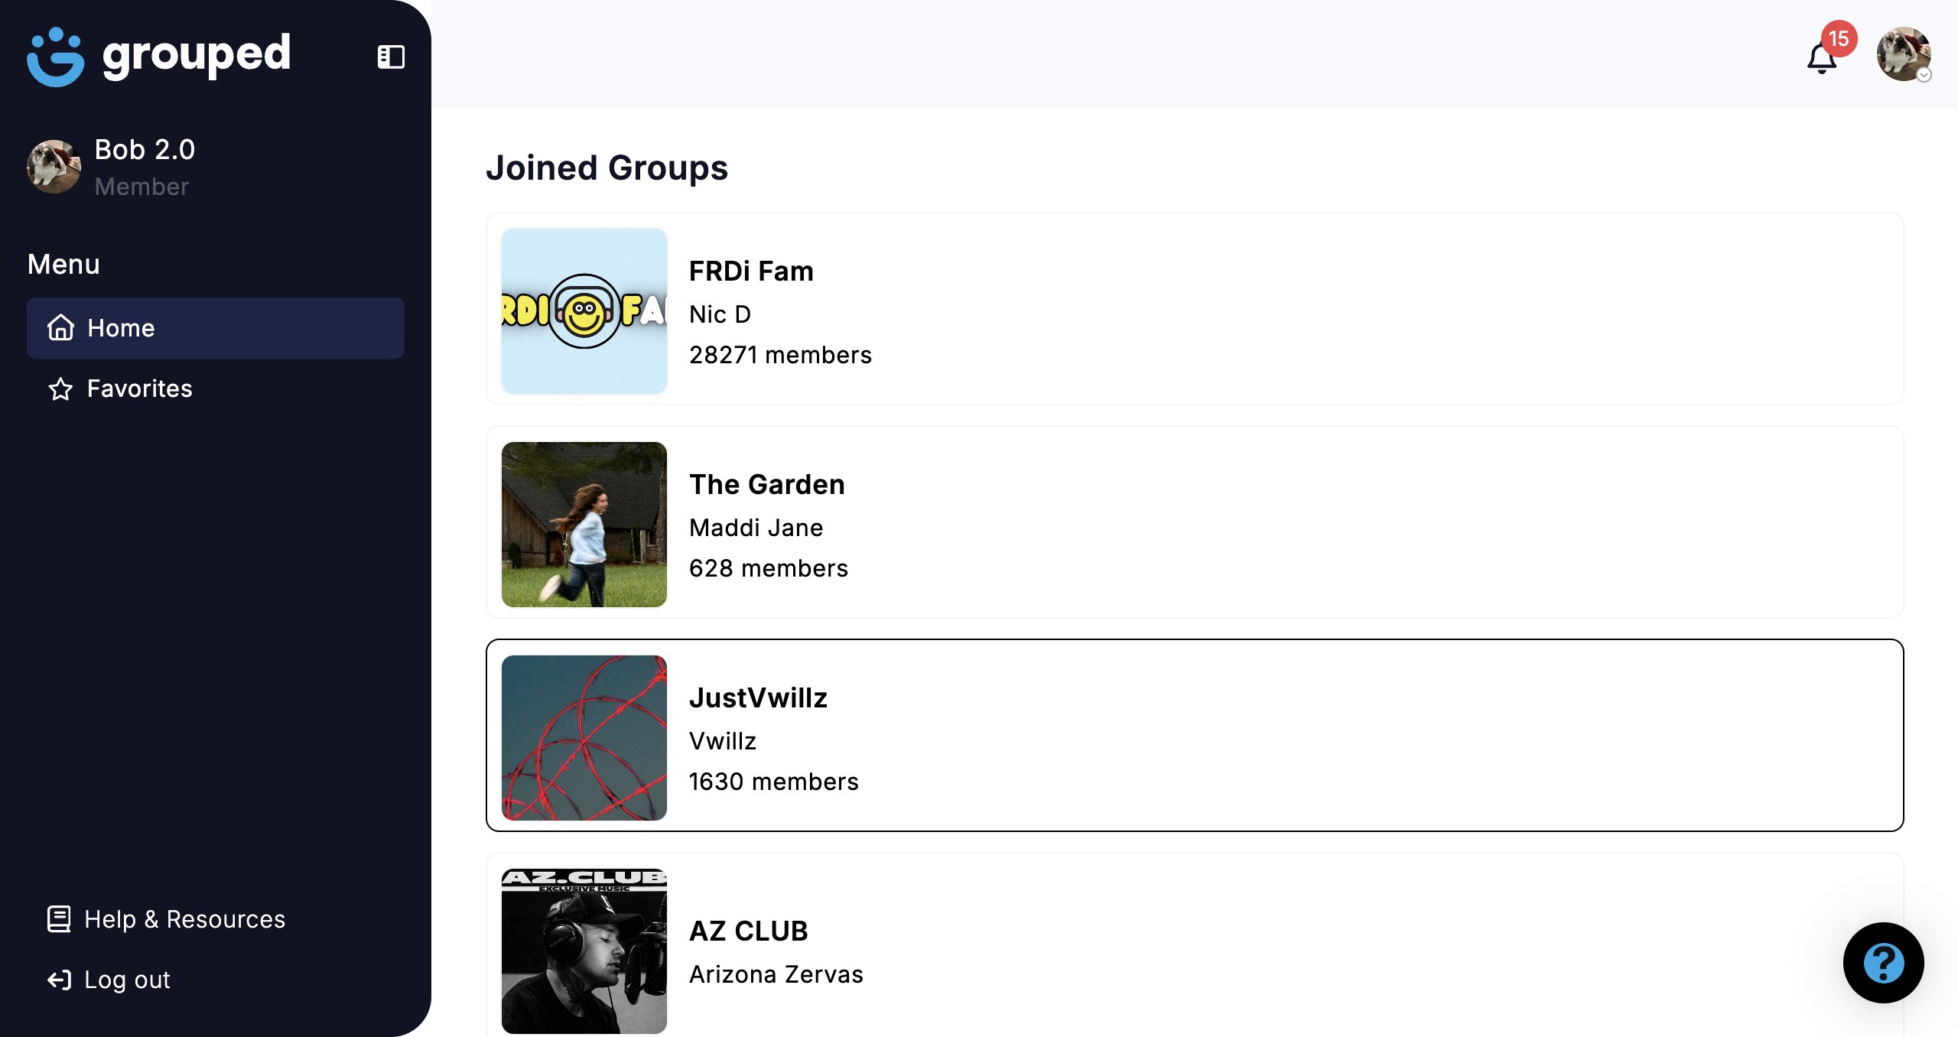1958x1037 pixels.
Task: Open the notifications bell
Action: pos(1821,60)
